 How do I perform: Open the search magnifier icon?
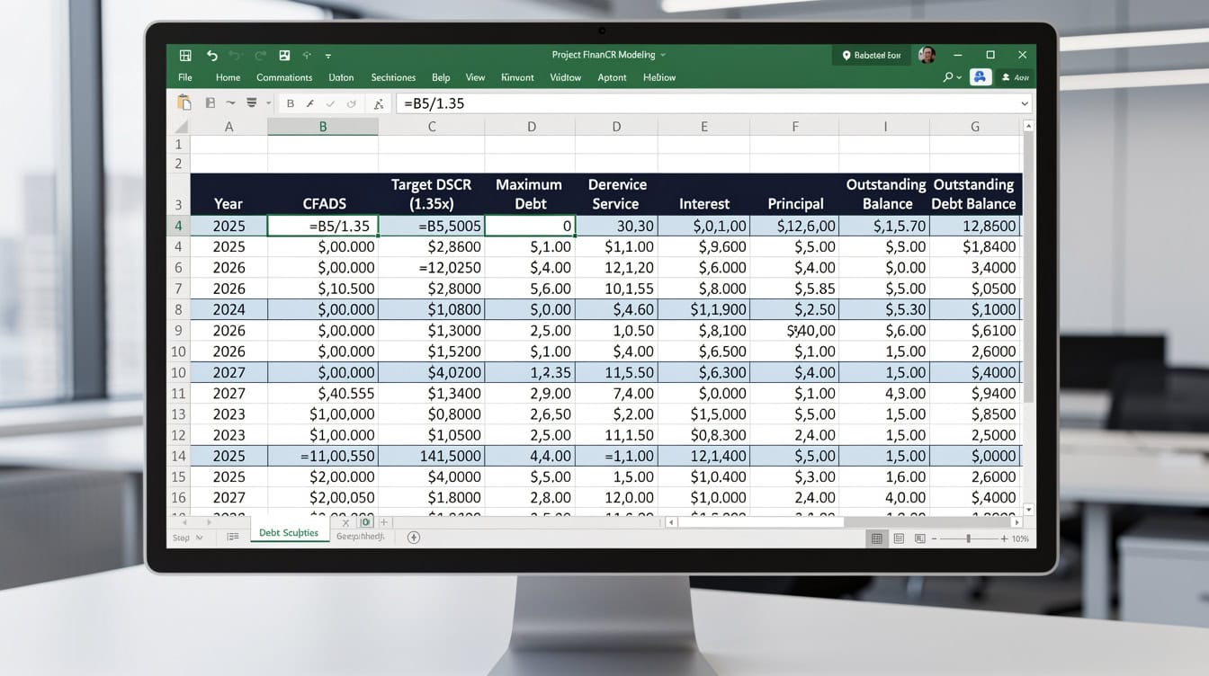click(x=950, y=77)
